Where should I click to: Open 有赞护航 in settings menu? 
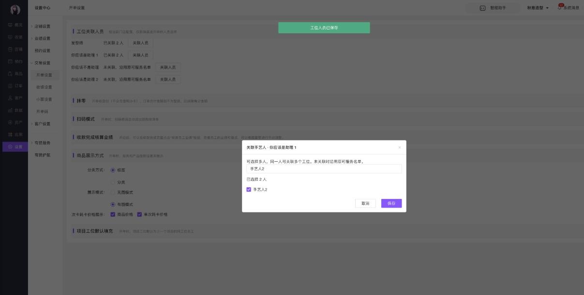tap(43, 155)
